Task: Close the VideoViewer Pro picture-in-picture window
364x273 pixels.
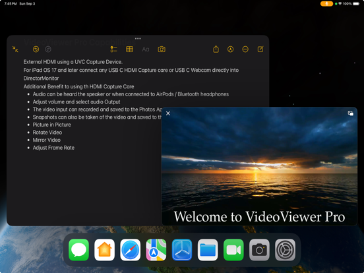Action: point(168,113)
